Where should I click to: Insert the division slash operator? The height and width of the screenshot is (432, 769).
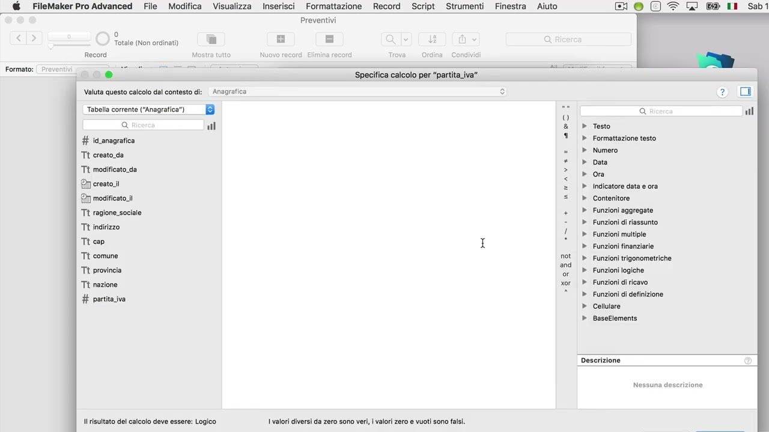click(565, 231)
